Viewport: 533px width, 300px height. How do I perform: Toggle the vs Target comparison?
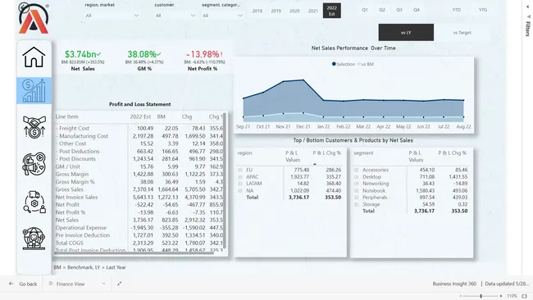pos(462,33)
